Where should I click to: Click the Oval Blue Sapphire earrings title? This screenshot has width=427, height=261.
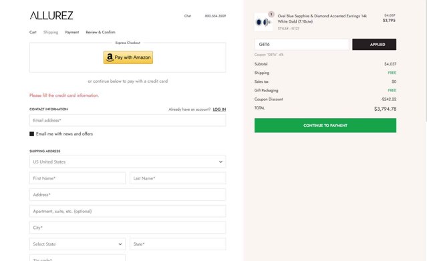coord(322,19)
